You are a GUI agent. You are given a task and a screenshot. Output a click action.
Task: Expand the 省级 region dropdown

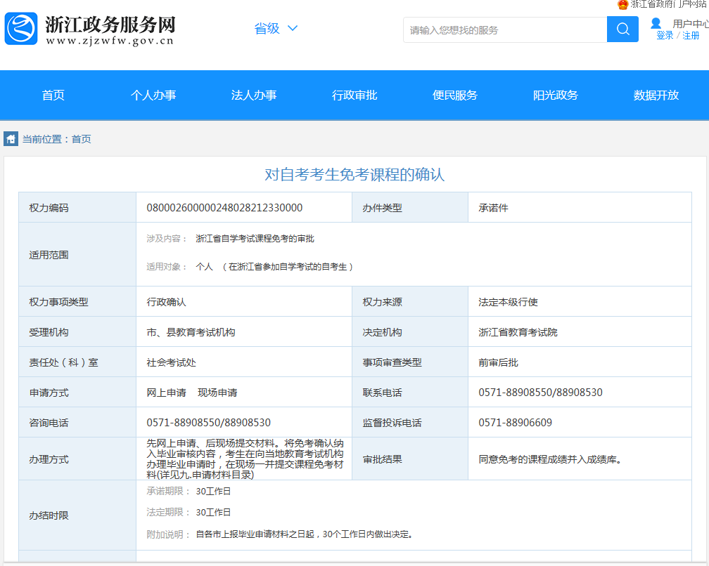pyautogui.click(x=267, y=28)
